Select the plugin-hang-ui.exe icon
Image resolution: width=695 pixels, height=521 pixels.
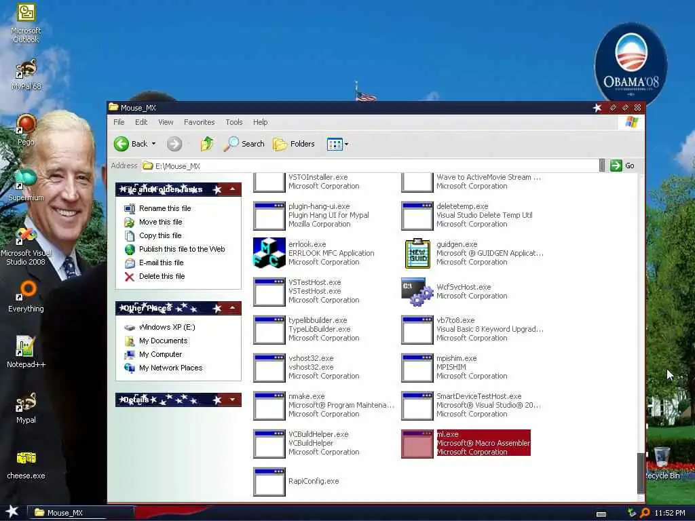[x=269, y=215]
